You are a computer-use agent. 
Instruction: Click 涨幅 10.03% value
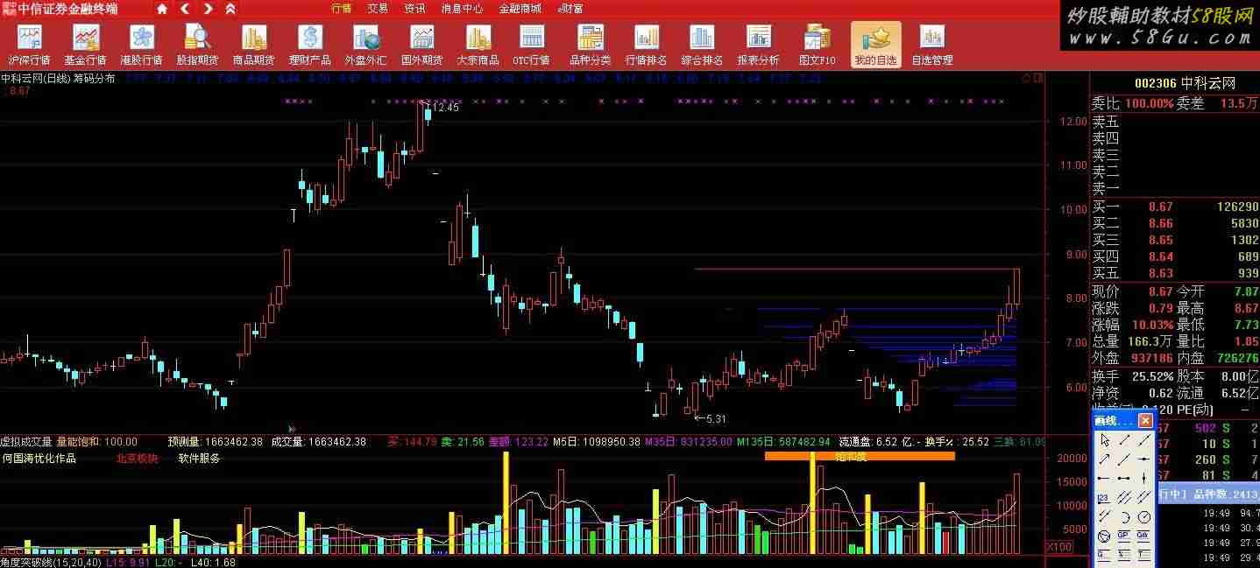pyautogui.click(x=1153, y=325)
